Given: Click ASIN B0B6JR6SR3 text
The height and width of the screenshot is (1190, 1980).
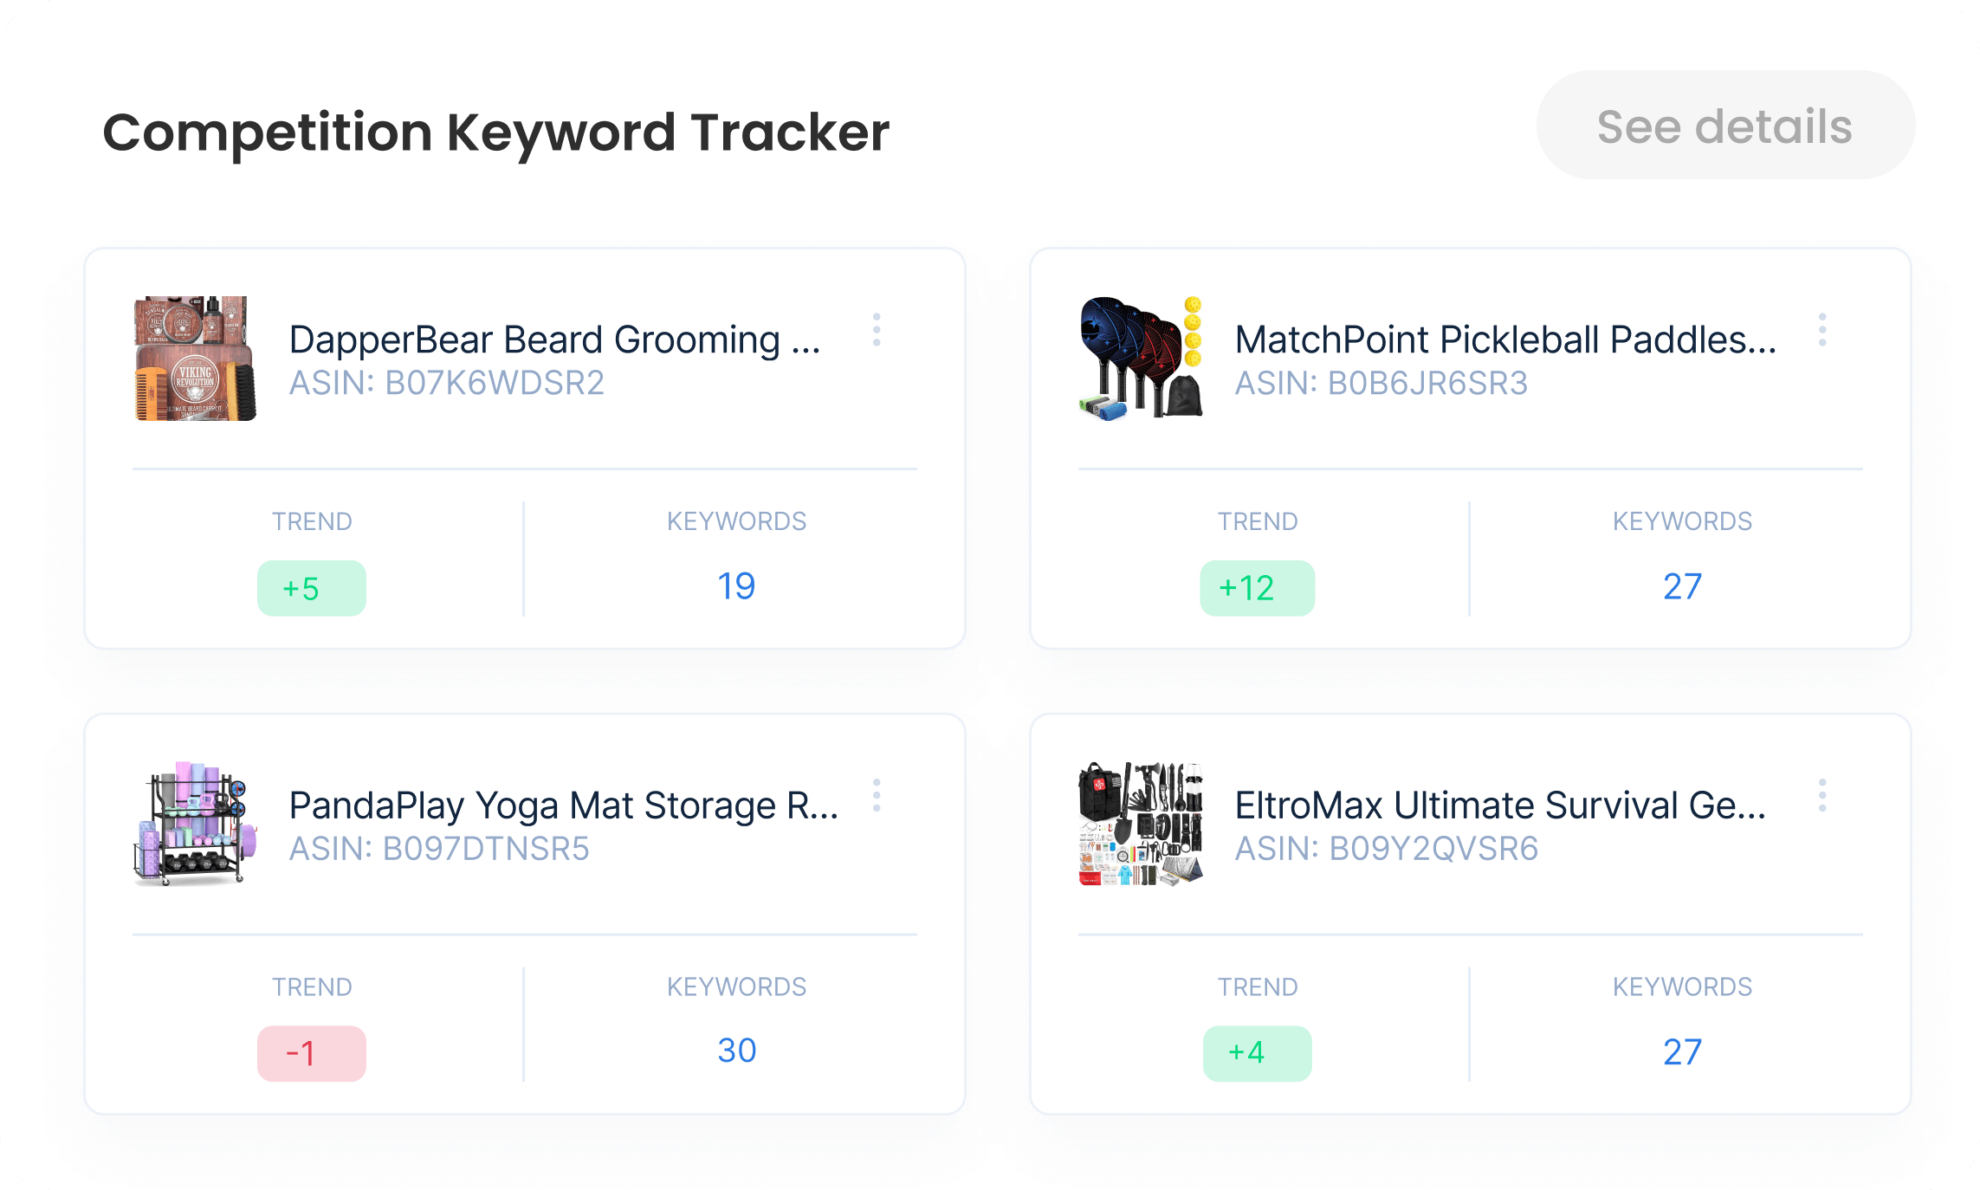Looking at the screenshot, I should (1381, 383).
